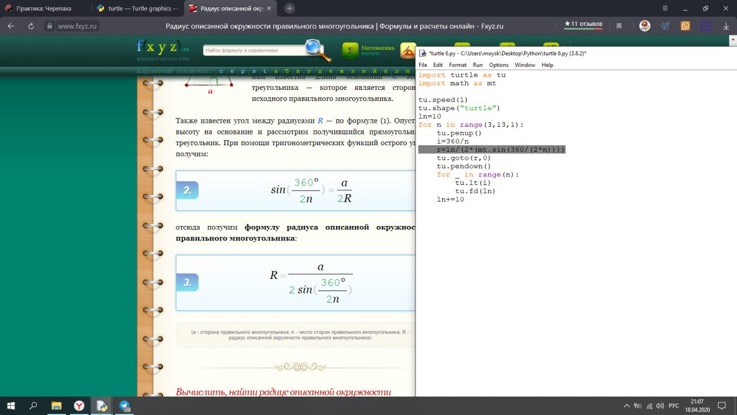Click the www.fxyz.ru address field
The image size is (737, 415).
click(78, 26)
